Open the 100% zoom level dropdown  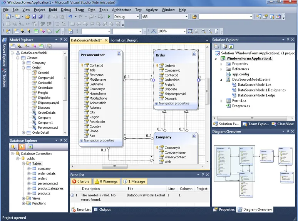click(x=184, y=31)
